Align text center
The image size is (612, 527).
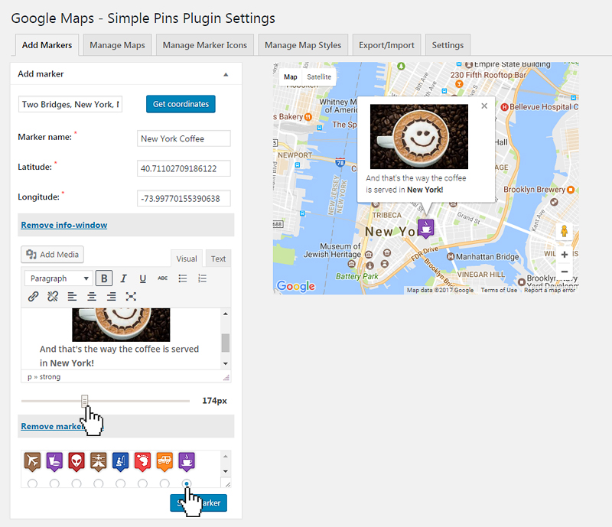tap(92, 297)
